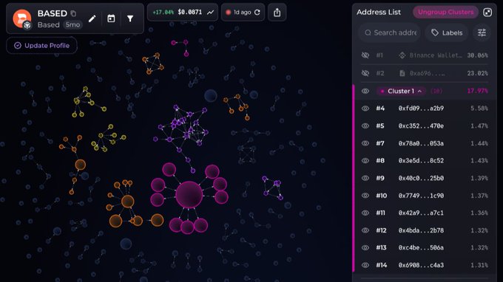Open address list settings sliders icon

(x=482, y=32)
